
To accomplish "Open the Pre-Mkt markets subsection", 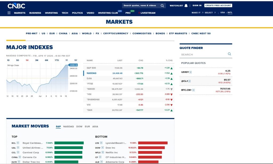I will click(x=31, y=33).
